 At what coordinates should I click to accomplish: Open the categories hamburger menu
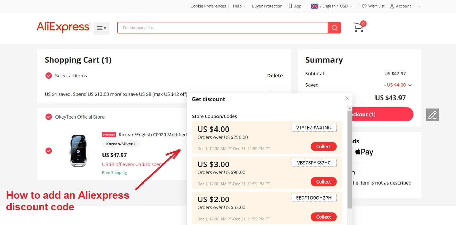click(x=101, y=28)
